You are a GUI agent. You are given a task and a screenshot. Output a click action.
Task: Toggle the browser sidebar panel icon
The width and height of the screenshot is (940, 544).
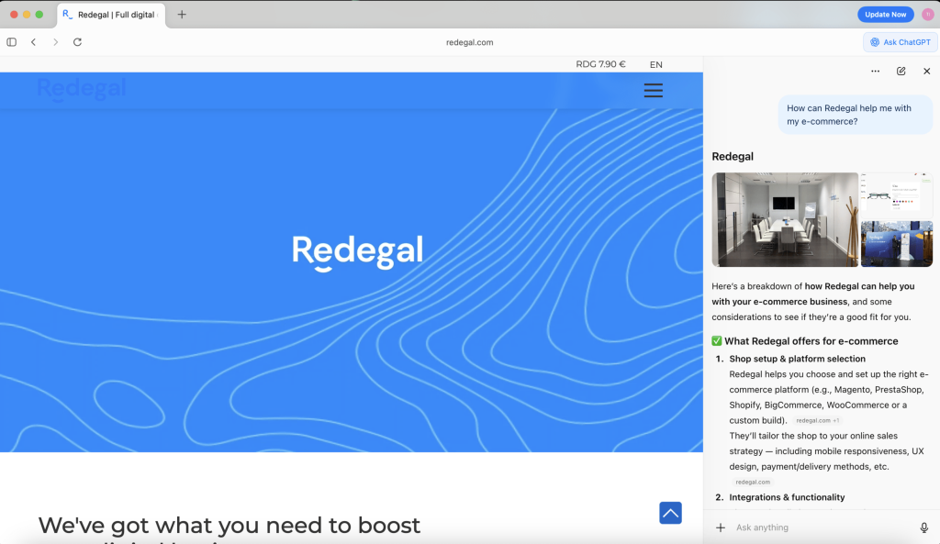[x=11, y=41]
